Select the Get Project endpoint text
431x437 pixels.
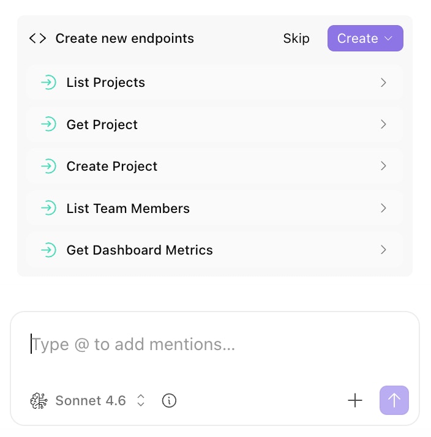[102, 125]
